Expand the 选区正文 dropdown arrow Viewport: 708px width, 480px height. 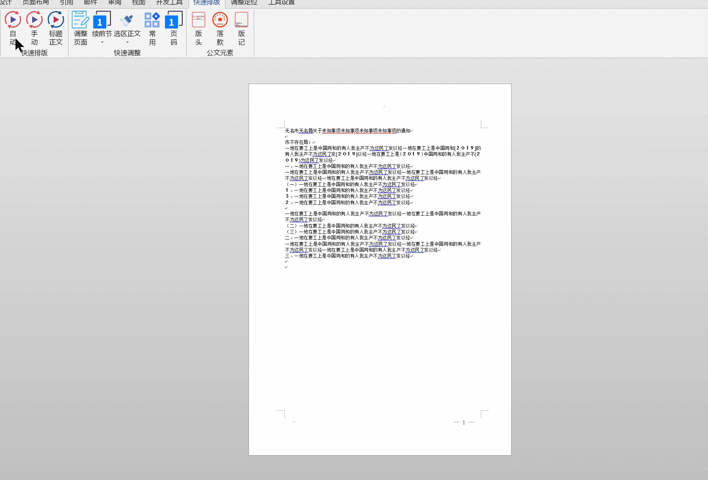pyautogui.click(x=127, y=43)
